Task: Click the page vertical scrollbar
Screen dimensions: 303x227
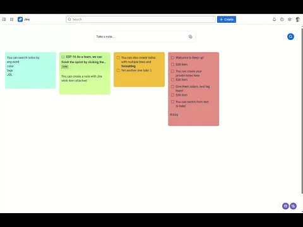Action: coord(302,110)
